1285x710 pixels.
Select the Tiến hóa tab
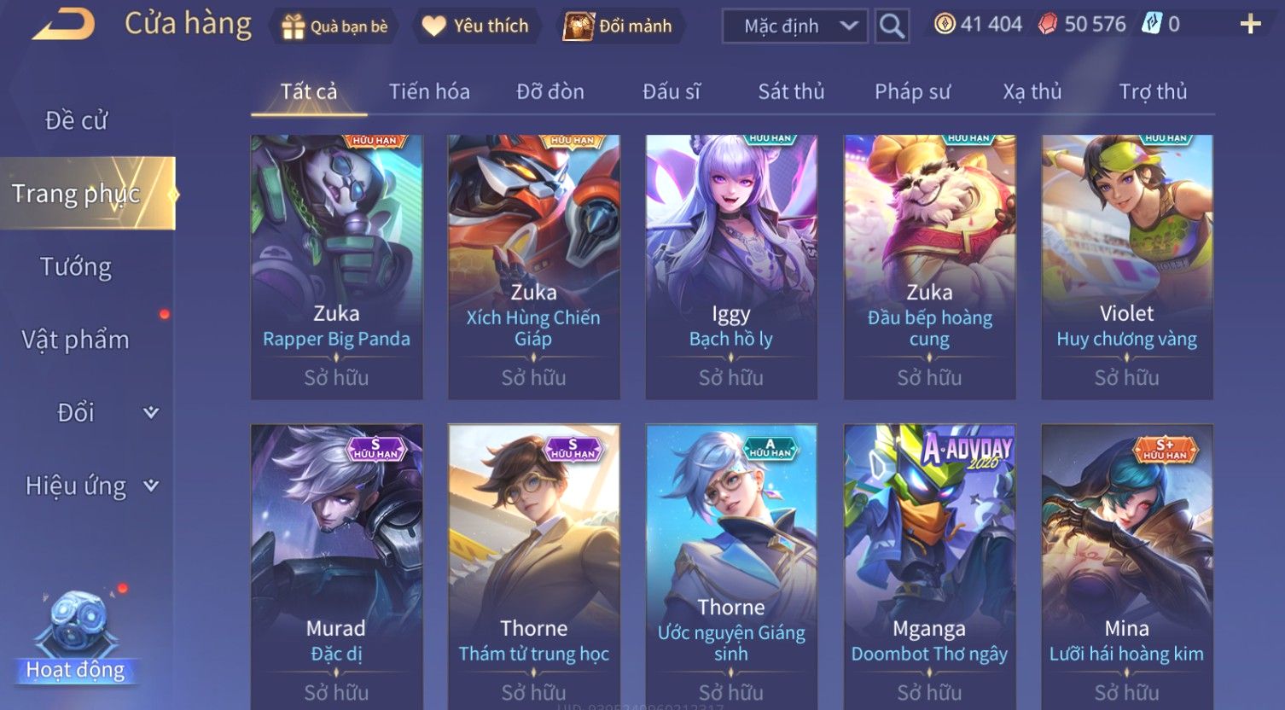pyautogui.click(x=429, y=91)
